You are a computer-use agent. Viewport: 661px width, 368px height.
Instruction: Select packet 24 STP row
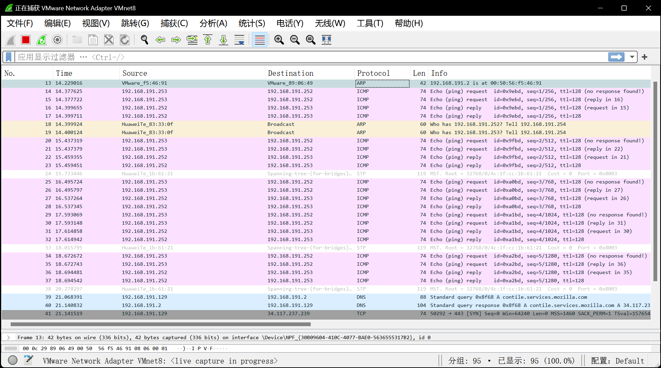[326, 174]
